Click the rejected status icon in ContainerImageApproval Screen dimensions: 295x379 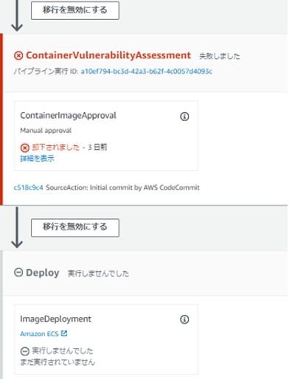click(x=24, y=148)
